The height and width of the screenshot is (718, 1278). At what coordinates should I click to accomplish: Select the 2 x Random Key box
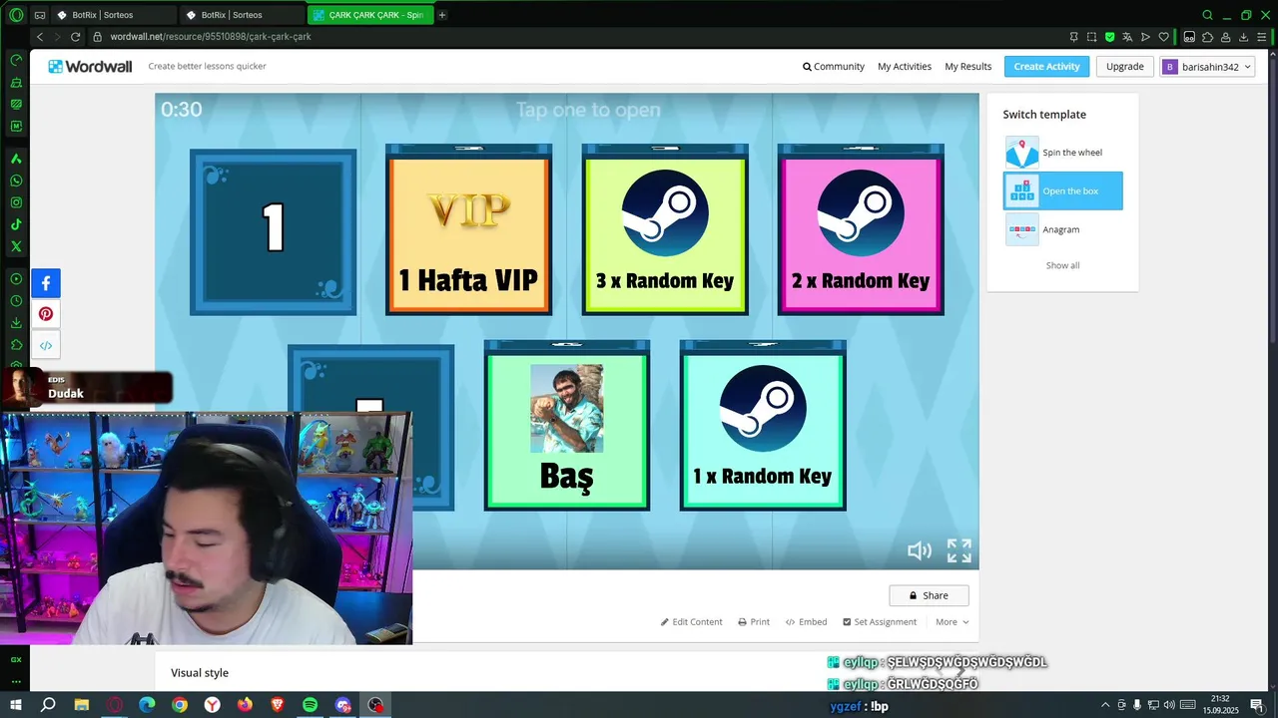pyautogui.click(x=861, y=230)
